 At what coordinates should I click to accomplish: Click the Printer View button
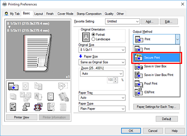click(x=22, y=117)
